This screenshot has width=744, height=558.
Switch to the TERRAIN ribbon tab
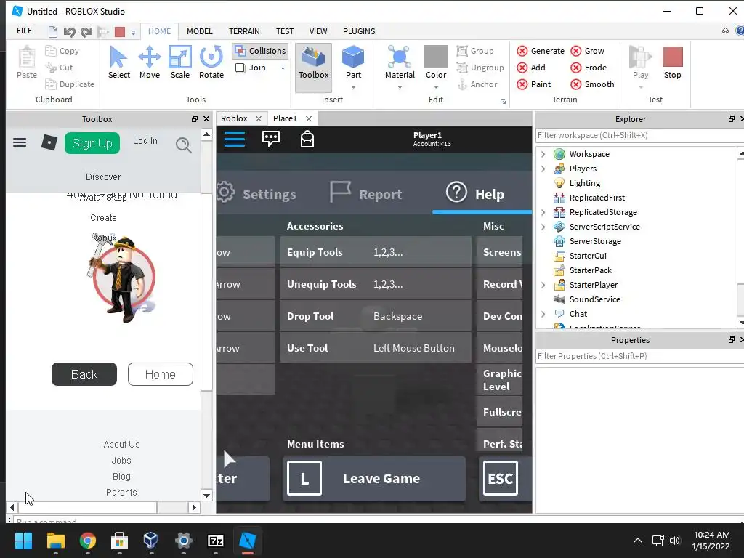coord(244,31)
